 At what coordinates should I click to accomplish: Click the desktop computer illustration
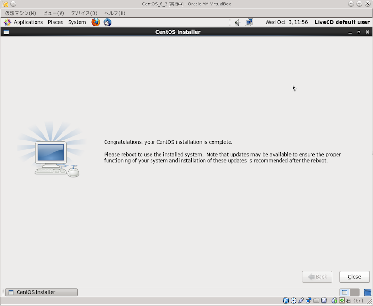[x=52, y=150]
